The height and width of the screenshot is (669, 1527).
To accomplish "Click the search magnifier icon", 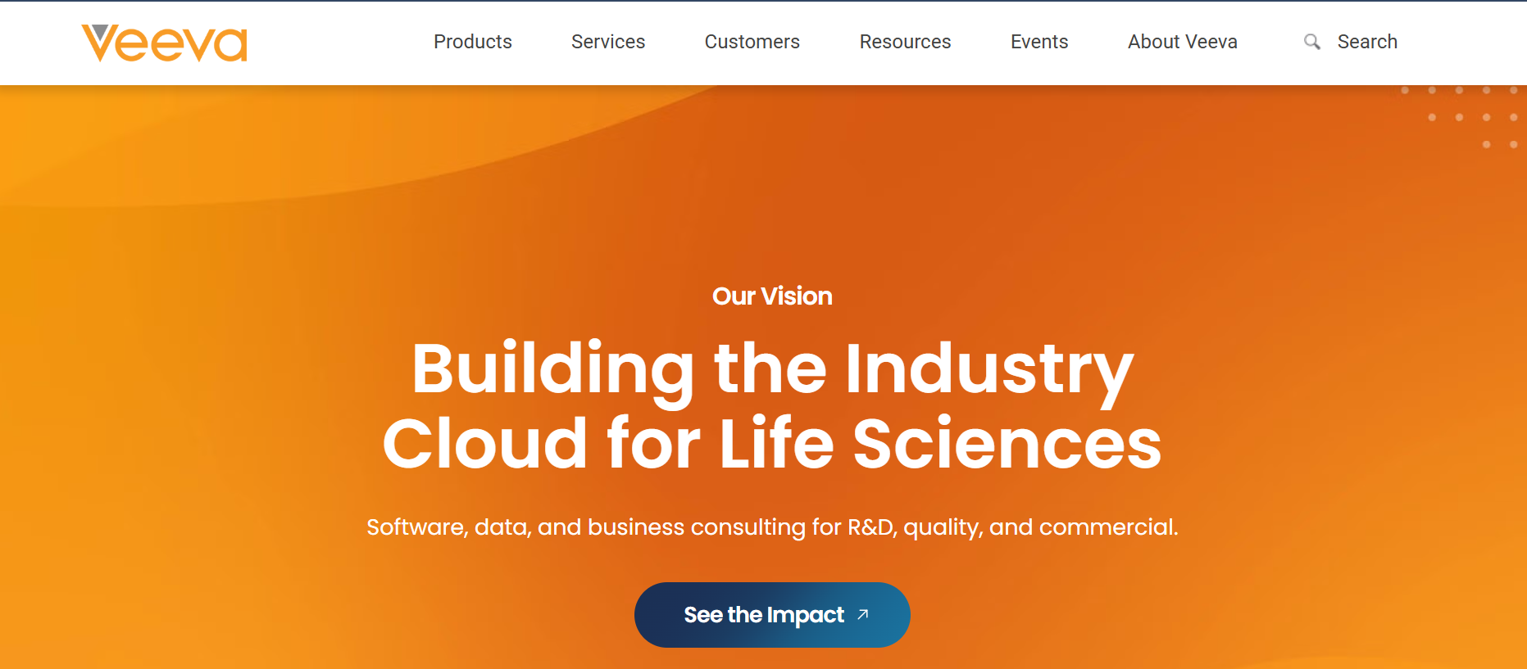I will coord(1311,41).
